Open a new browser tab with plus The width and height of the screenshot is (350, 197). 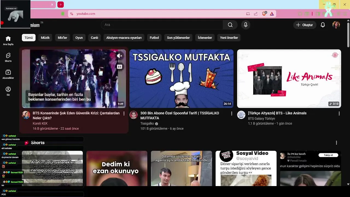(61, 5)
